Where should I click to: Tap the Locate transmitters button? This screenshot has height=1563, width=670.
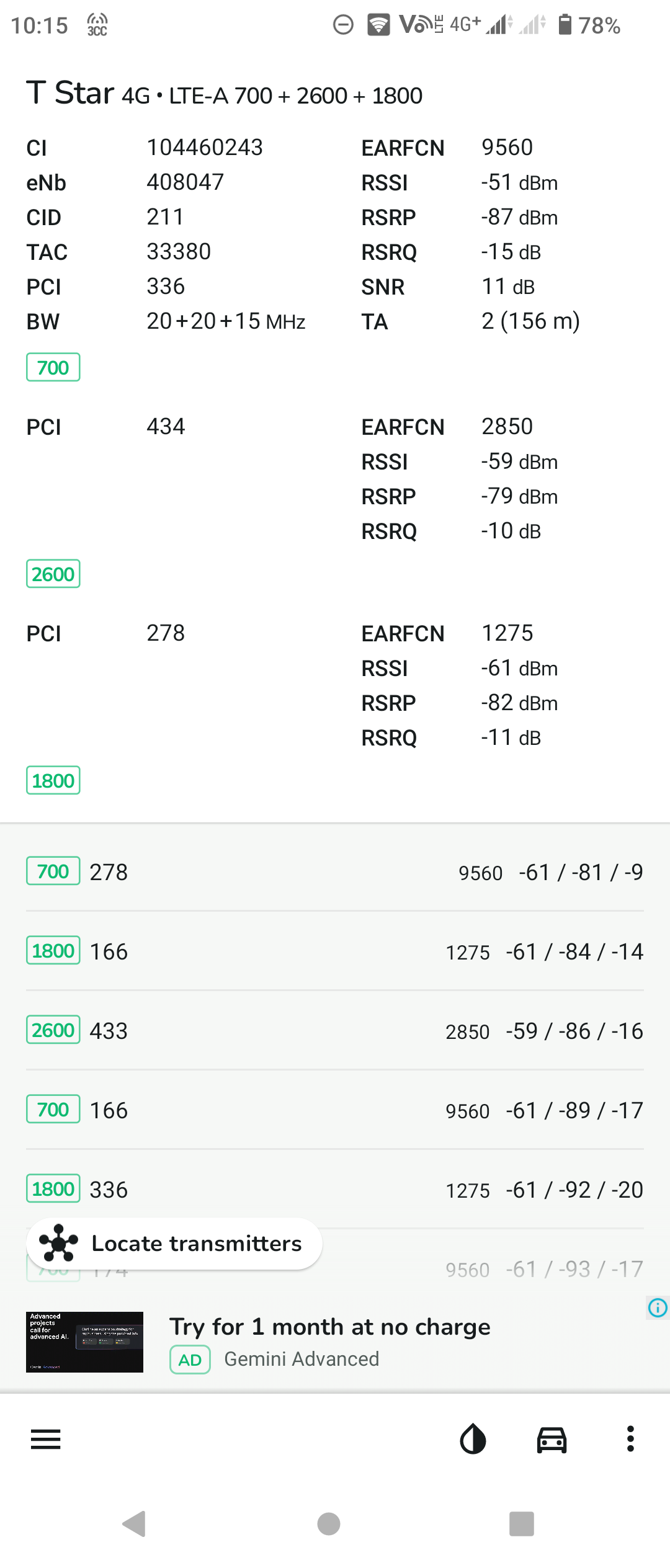point(174,1243)
